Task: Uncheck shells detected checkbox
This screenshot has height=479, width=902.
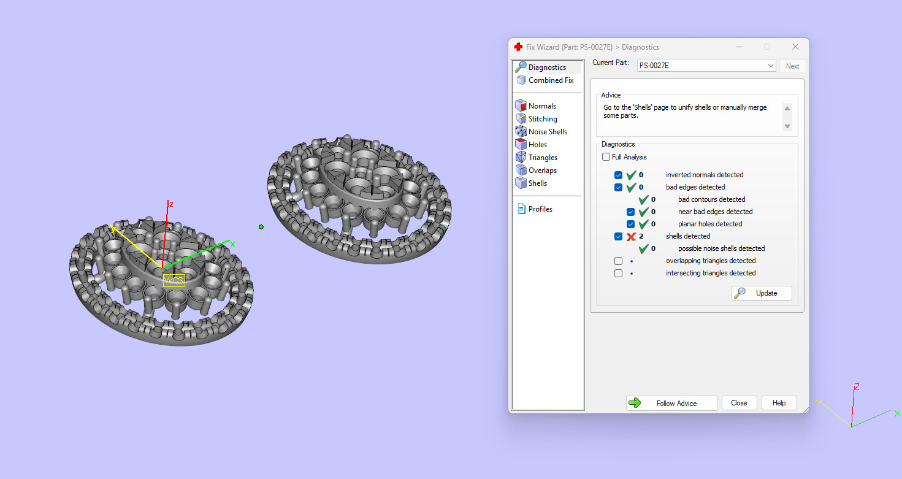Action: pos(618,236)
